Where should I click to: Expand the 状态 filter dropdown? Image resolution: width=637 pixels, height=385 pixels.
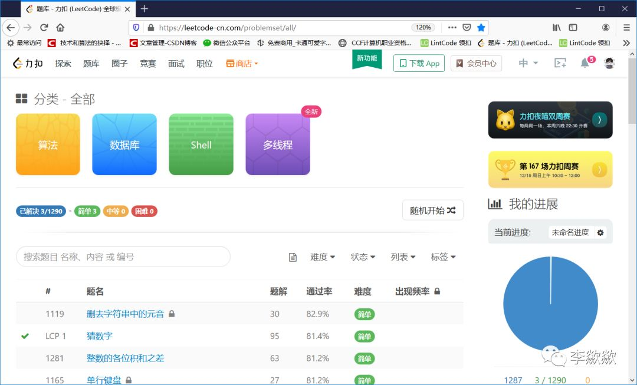coord(363,256)
